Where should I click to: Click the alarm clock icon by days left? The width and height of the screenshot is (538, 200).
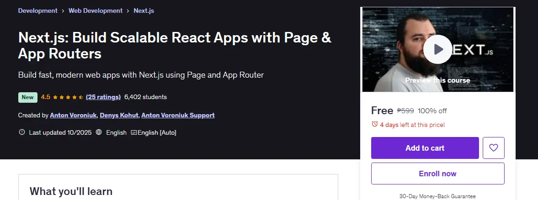(x=375, y=124)
